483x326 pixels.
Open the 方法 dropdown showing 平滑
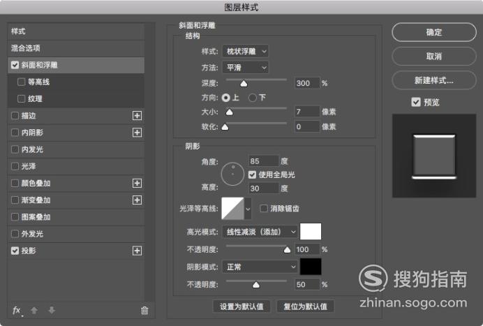(245, 68)
